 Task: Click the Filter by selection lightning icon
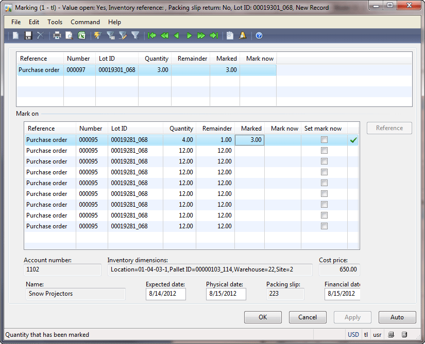[x=98, y=35]
